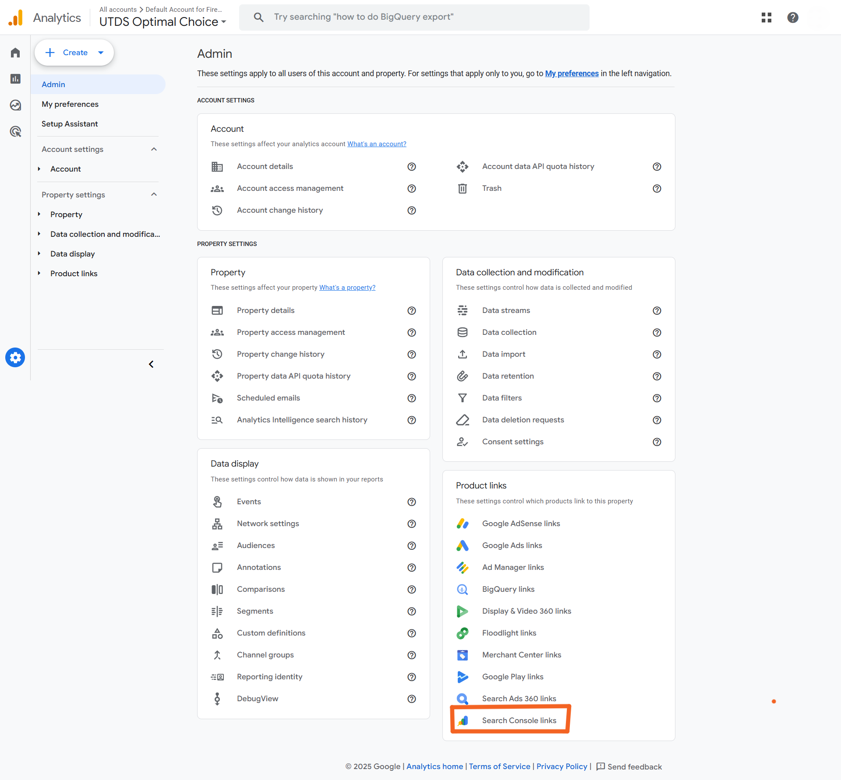Viewport: 841px width, 780px height.
Task: Click the BigQuery links icon
Action: pyautogui.click(x=463, y=589)
